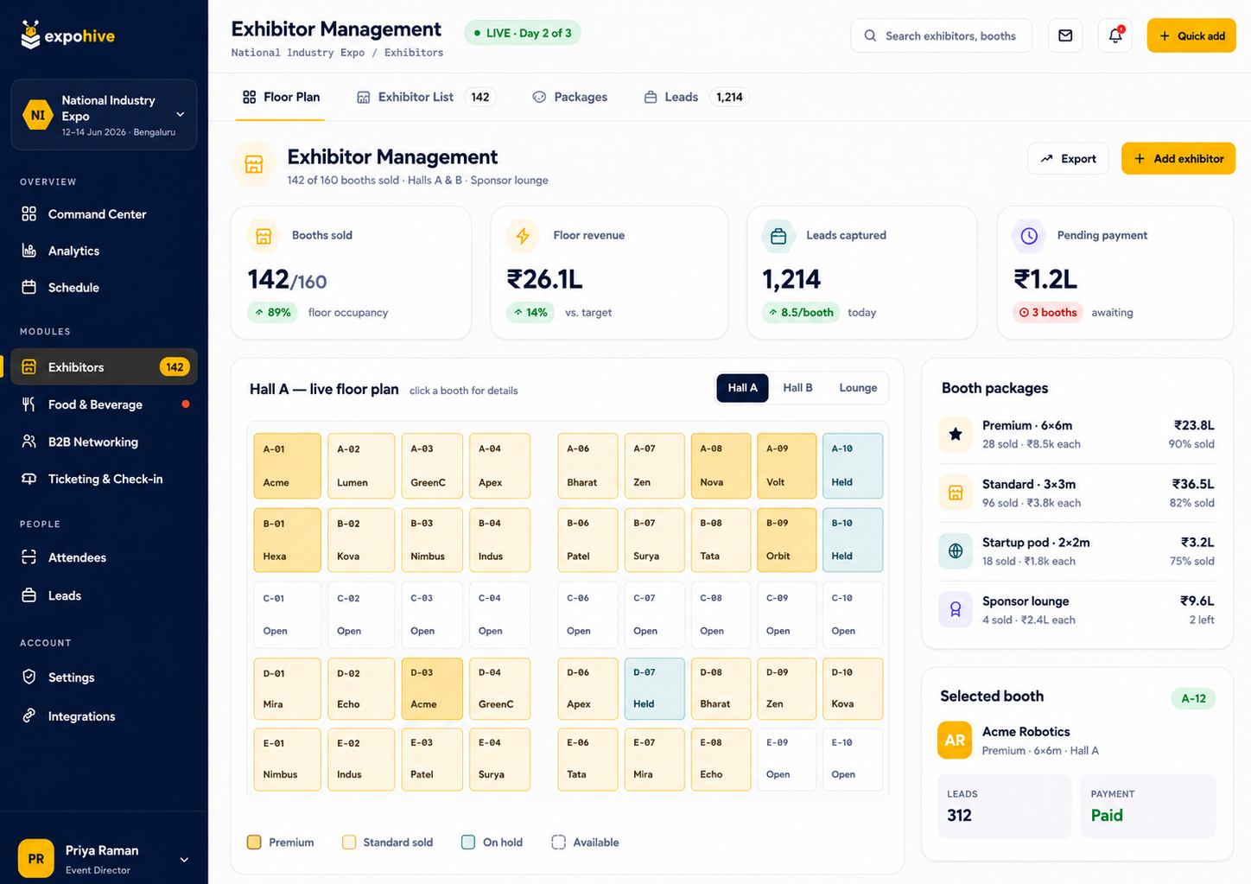Click the Settings shield icon

[29, 677]
